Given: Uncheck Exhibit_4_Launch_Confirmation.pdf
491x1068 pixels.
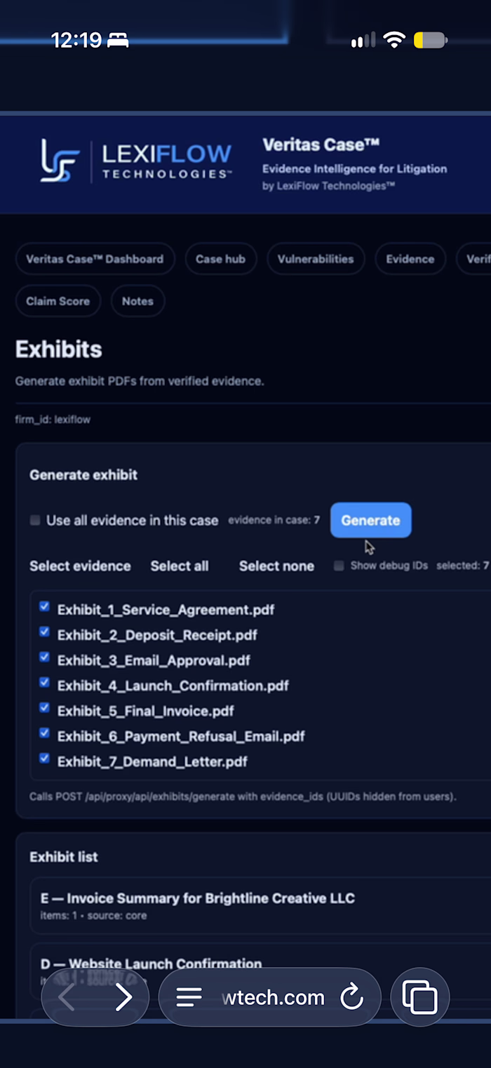Looking at the screenshot, I should pos(44,683).
